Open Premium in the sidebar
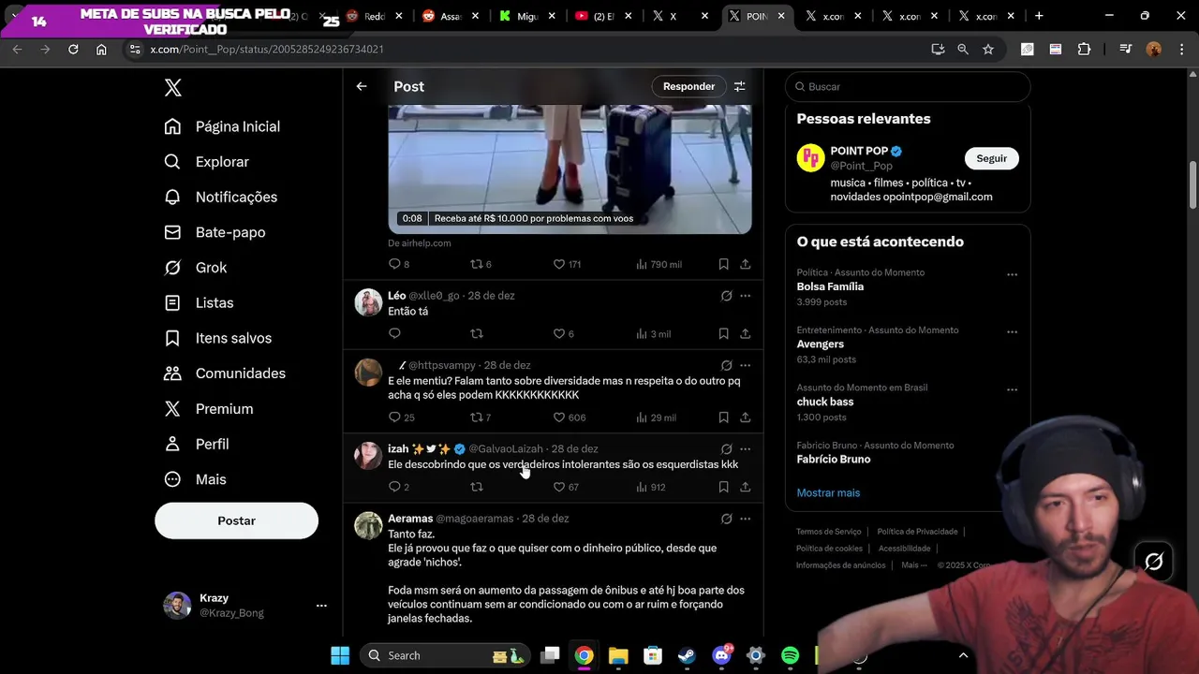This screenshot has width=1199, height=674. (x=209, y=409)
